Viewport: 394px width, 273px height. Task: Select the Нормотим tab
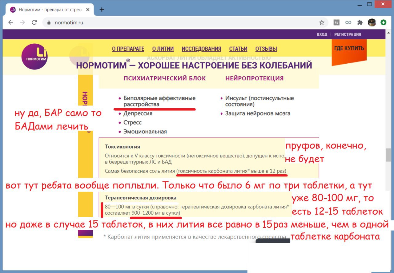coord(49,10)
